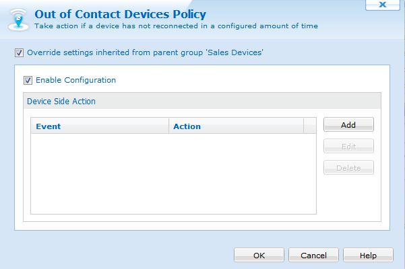Click the blank column header after Action
This screenshot has width=405, height=269.
[310, 126]
